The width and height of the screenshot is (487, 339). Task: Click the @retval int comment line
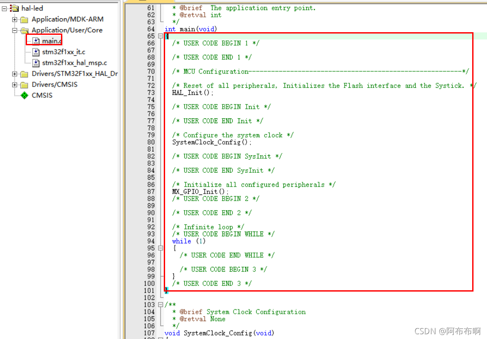pyautogui.click(x=197, y=15)
